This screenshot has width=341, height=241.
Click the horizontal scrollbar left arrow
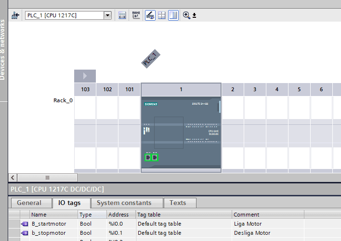click(13, 178)
